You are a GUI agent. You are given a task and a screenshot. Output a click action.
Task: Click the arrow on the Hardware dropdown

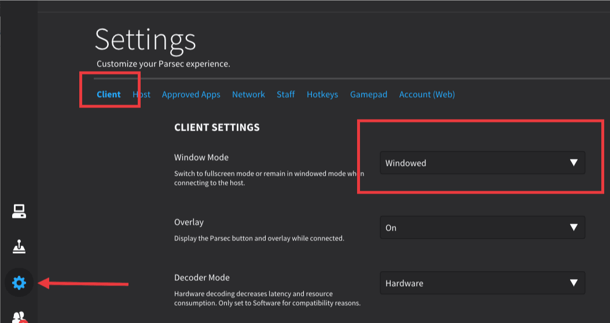click(x=574, y=283)
